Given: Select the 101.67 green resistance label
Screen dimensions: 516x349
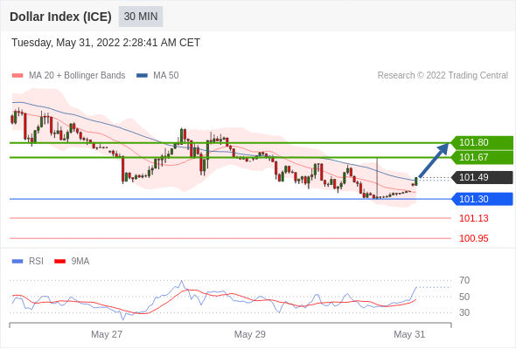Looking at the screenshot, I should 483,157.
